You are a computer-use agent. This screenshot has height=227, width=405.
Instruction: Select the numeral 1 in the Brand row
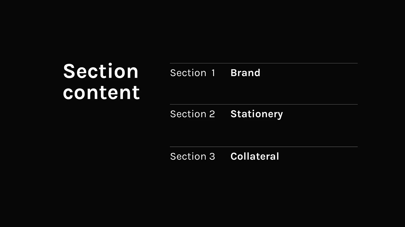tap(213, 73)
